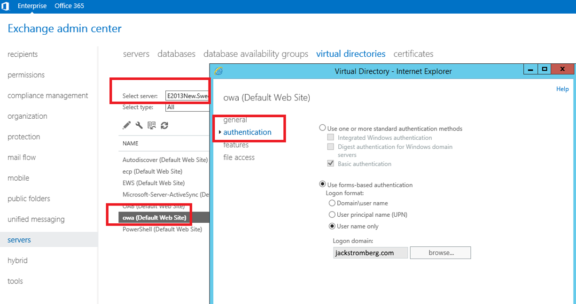Enable standard authentication methods option
Viewport: 576px width, 304px height.
pos(322,128)
